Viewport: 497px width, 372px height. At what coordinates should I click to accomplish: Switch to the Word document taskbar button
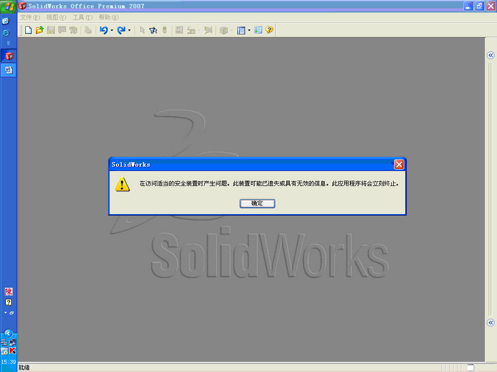tap(9, 70)
